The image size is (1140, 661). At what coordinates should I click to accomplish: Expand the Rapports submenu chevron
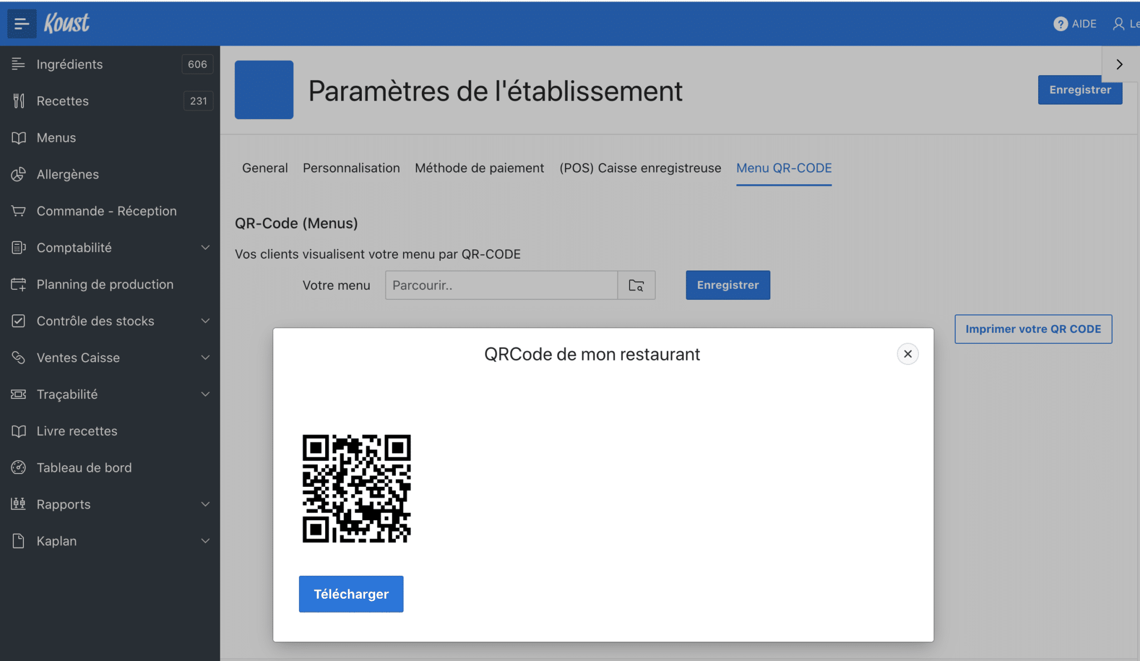pyautogui.click(x=205, y=504)
